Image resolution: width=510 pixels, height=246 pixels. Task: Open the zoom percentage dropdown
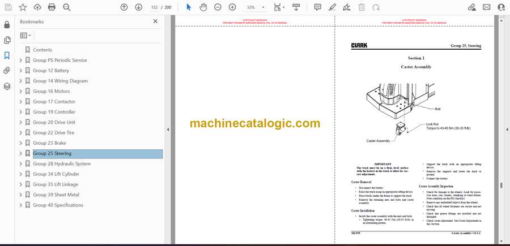pyautogui.click(x=263, y=7)
